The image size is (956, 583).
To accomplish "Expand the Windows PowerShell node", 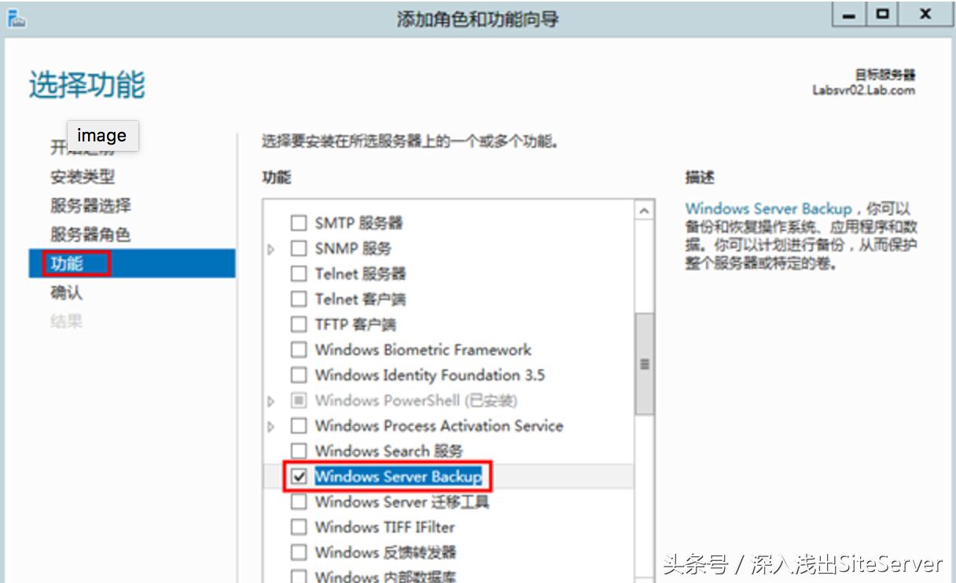I will click(271, 401).
